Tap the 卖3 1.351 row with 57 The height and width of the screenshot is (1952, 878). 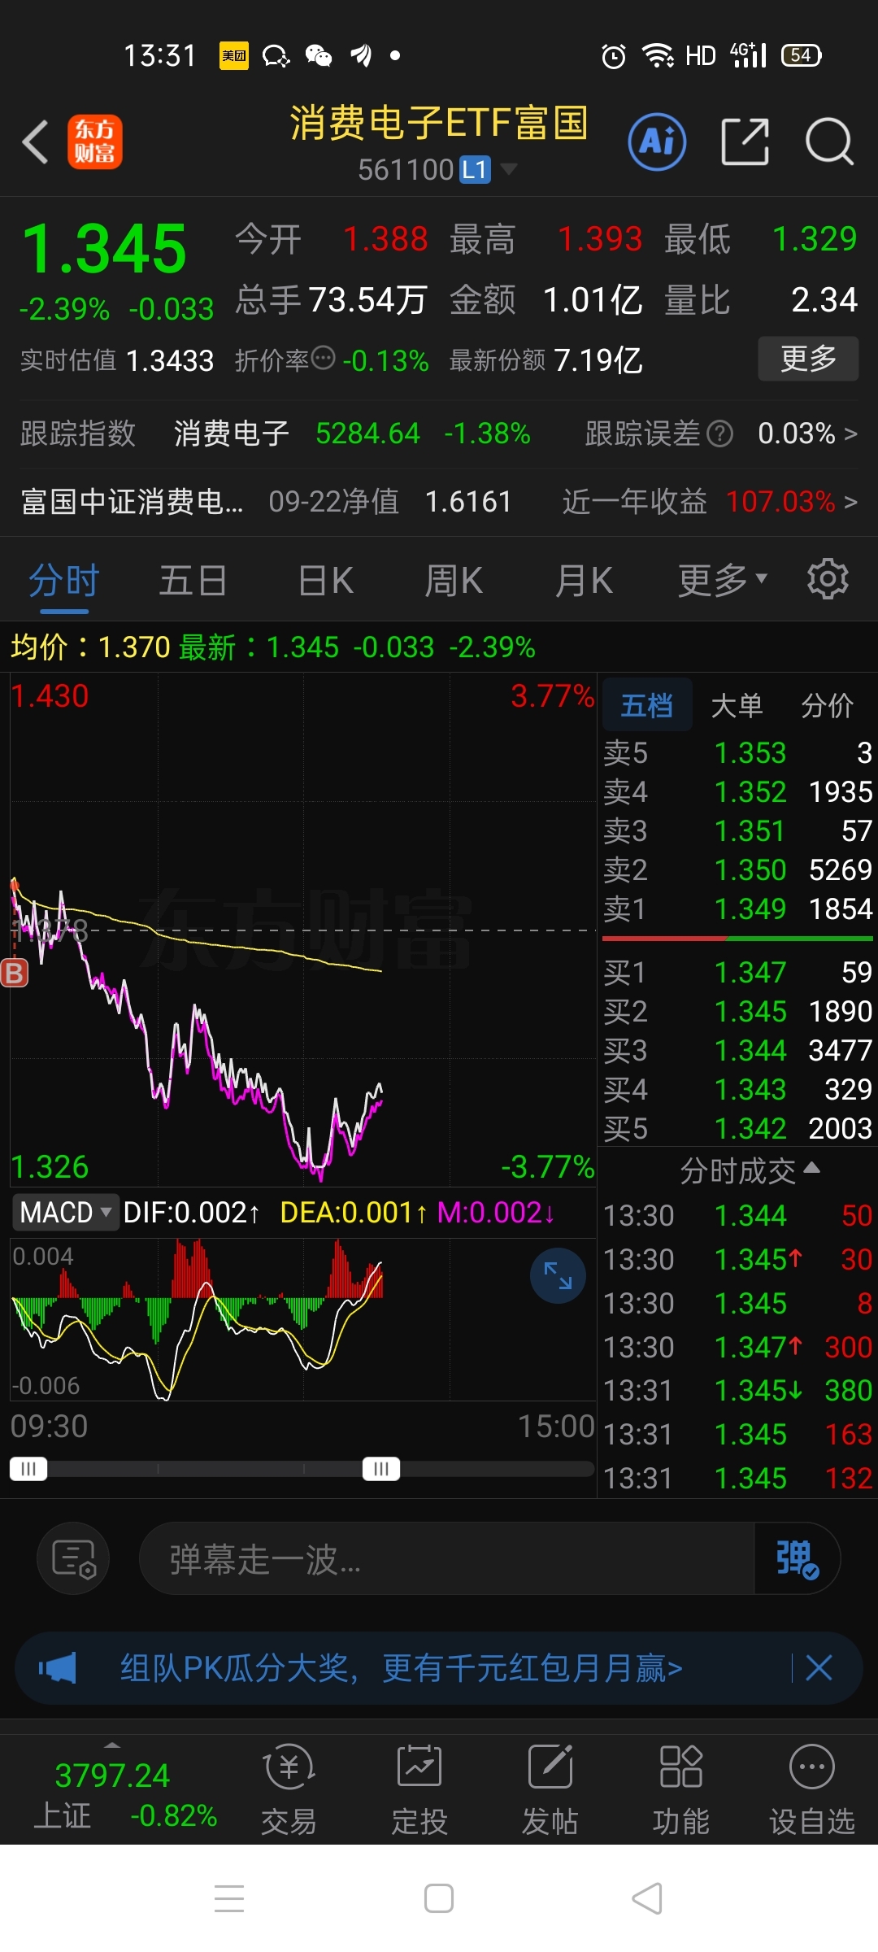(738, 830)
